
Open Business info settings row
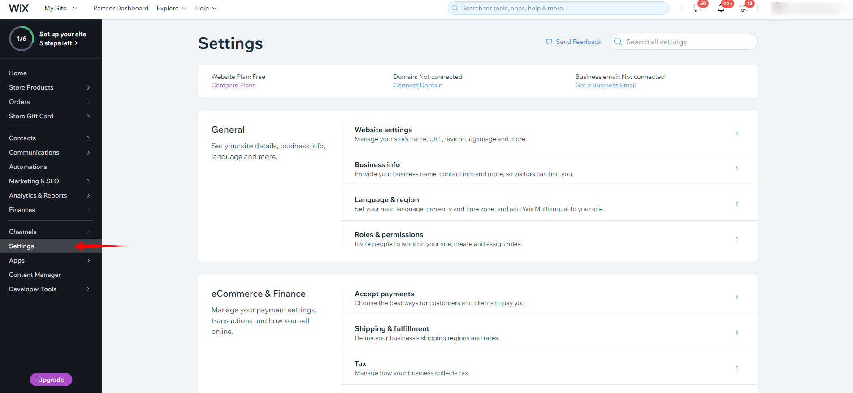549,168
